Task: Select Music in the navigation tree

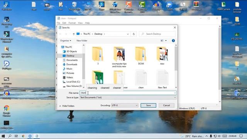Action: click(x=69, y=69)
